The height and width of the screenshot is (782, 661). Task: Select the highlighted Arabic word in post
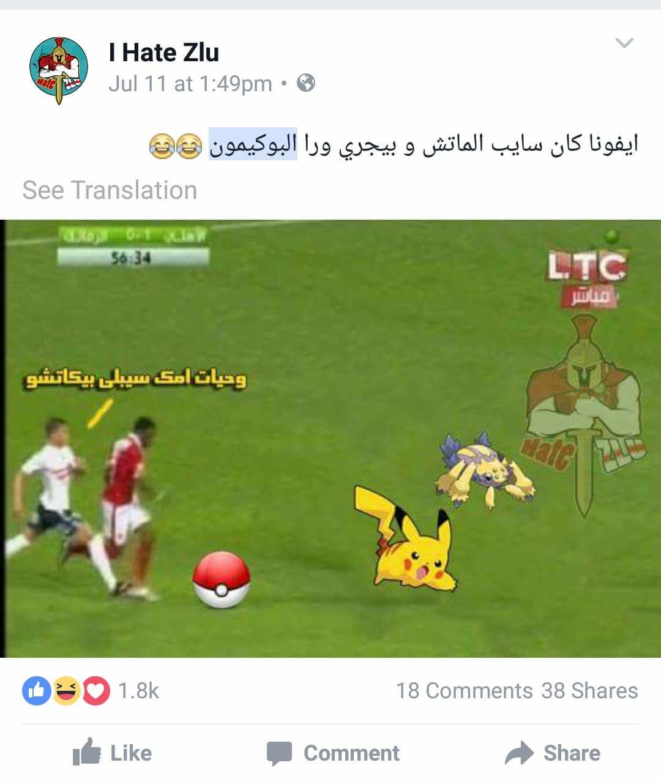[253, 144]
